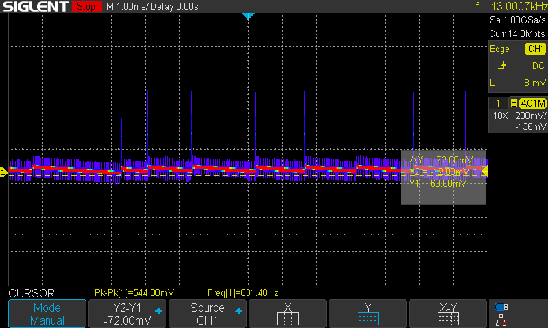Toggle the bandwidth limit B indicator
This screenshot has height=328, width=548.
(x=513, y=103)
